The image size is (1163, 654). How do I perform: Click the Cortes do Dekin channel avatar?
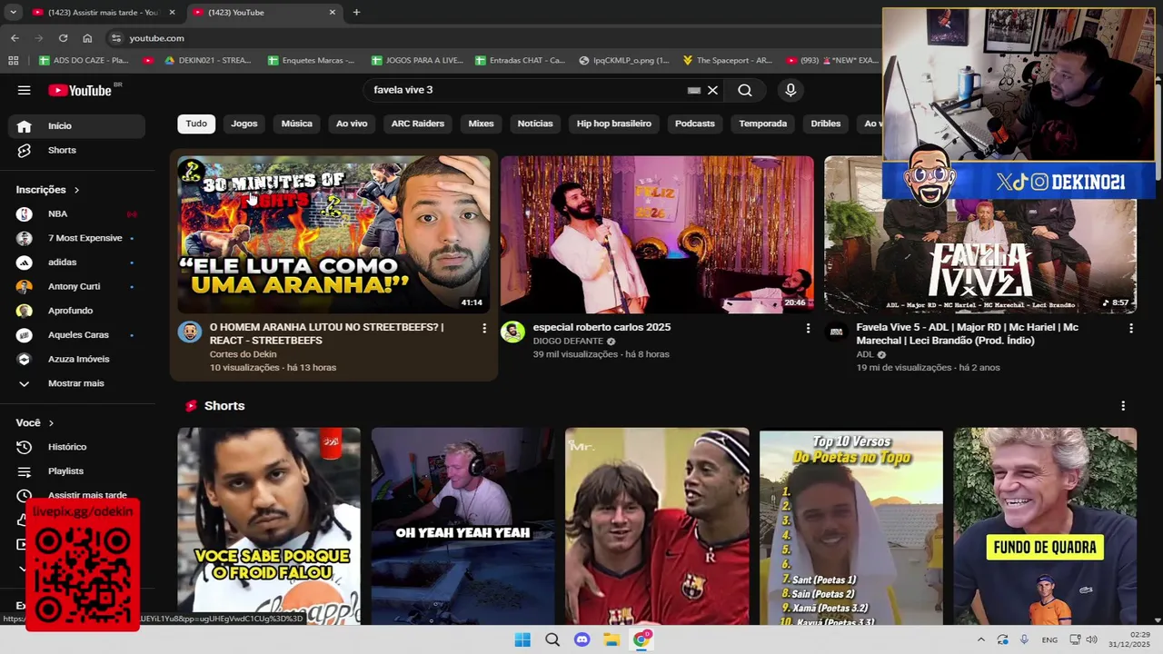pos(189,332)
